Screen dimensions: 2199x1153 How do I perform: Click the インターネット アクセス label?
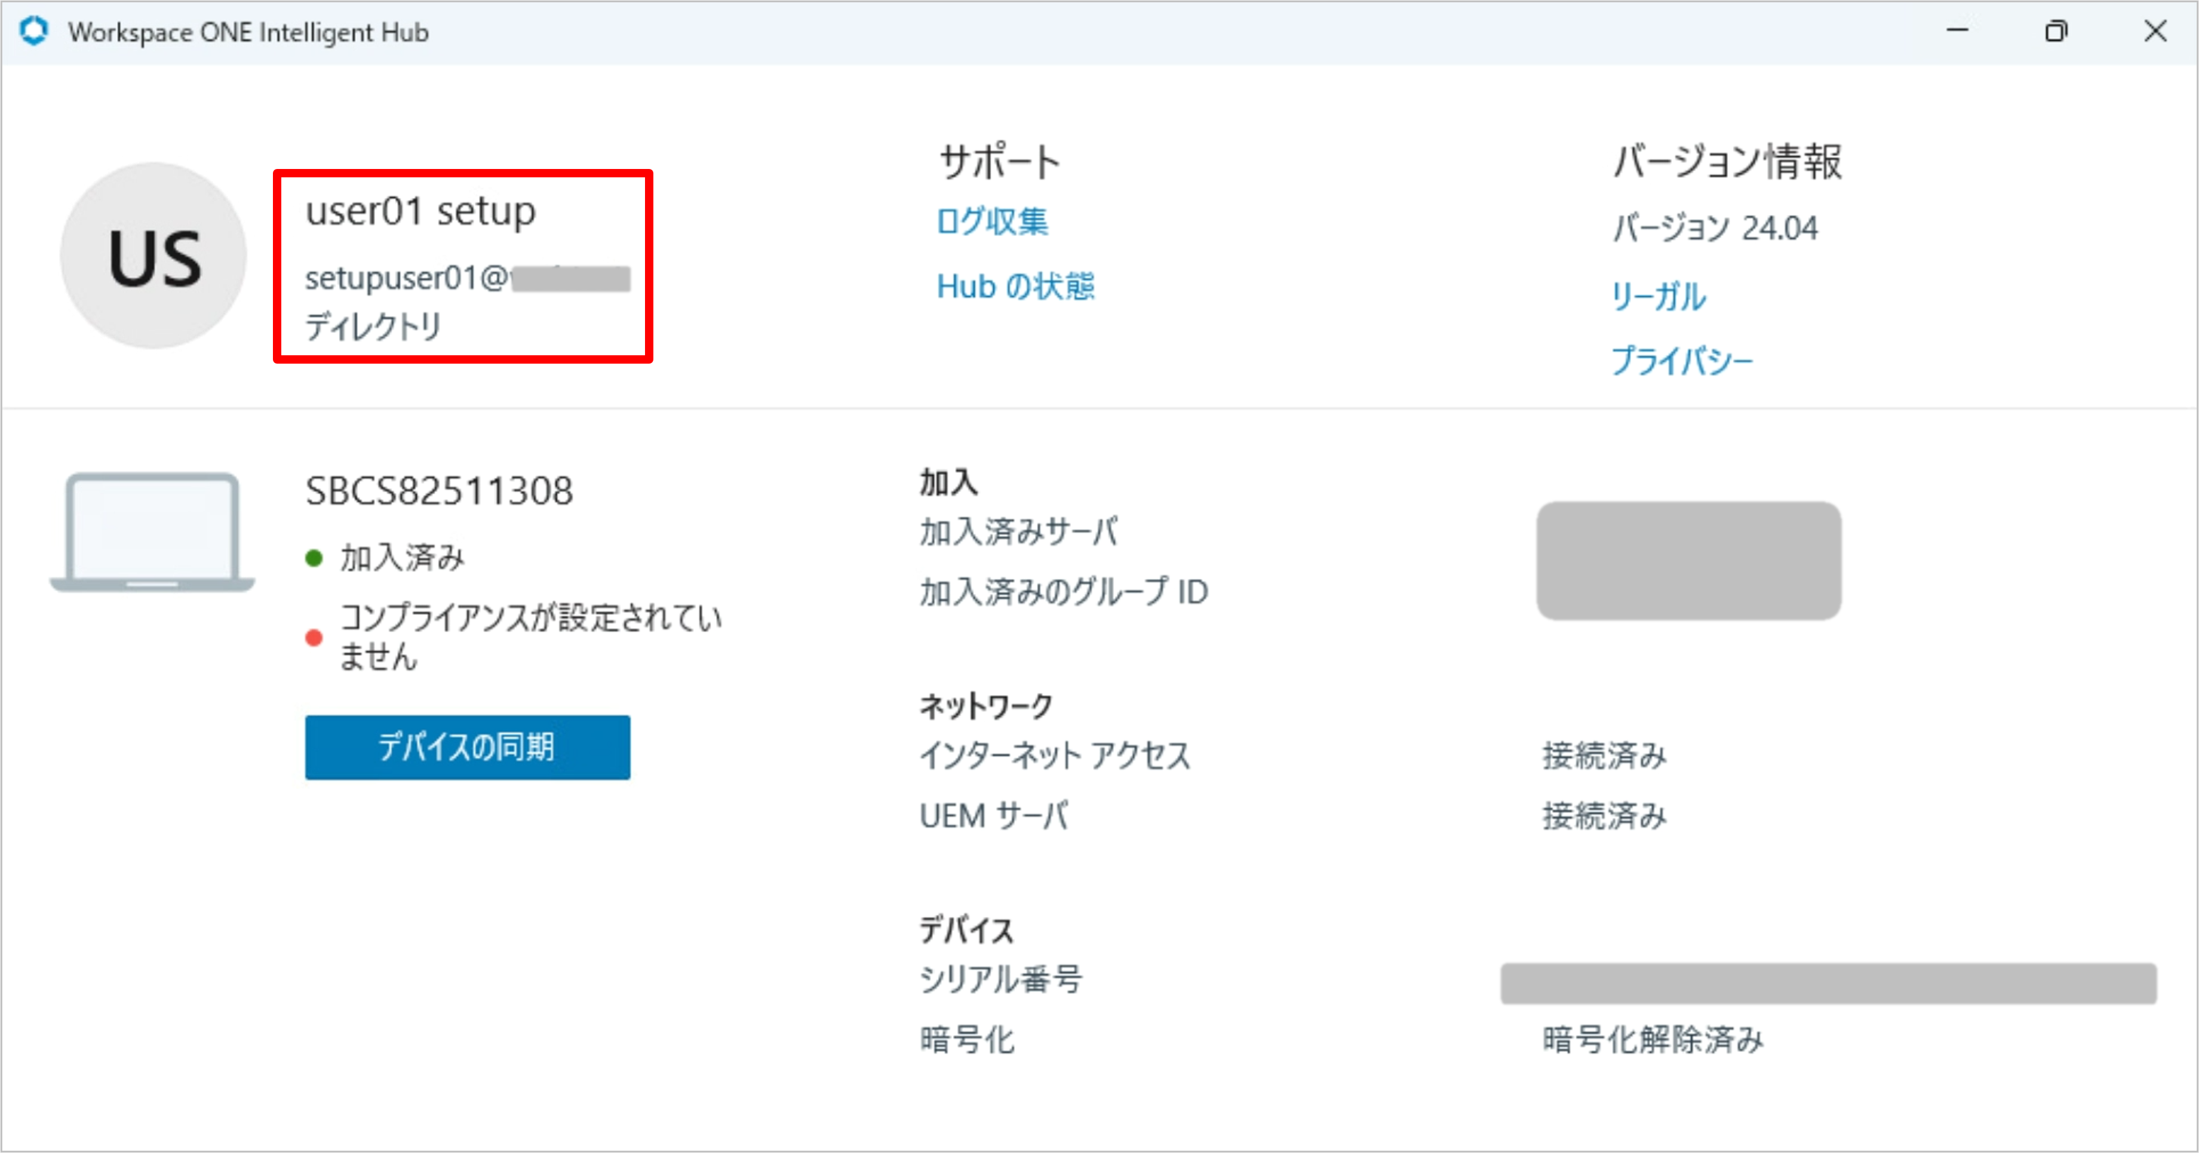[x=1055, y=755]
